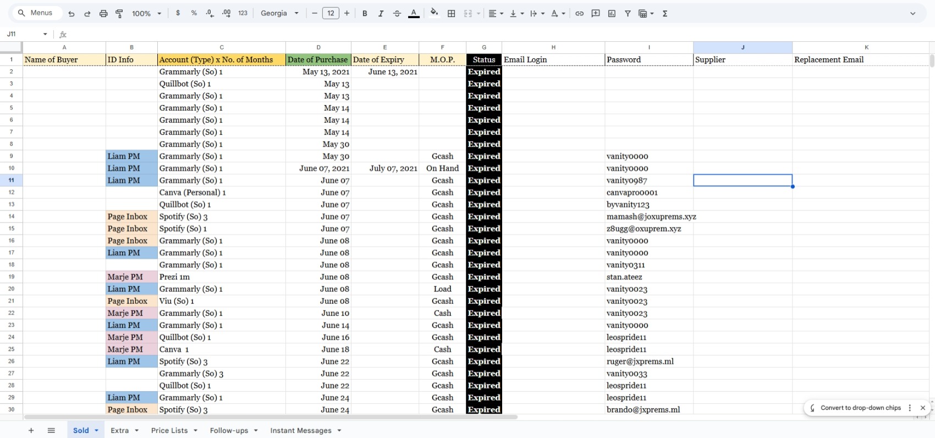Open the chip suggestion more options

tap(910, 408)
